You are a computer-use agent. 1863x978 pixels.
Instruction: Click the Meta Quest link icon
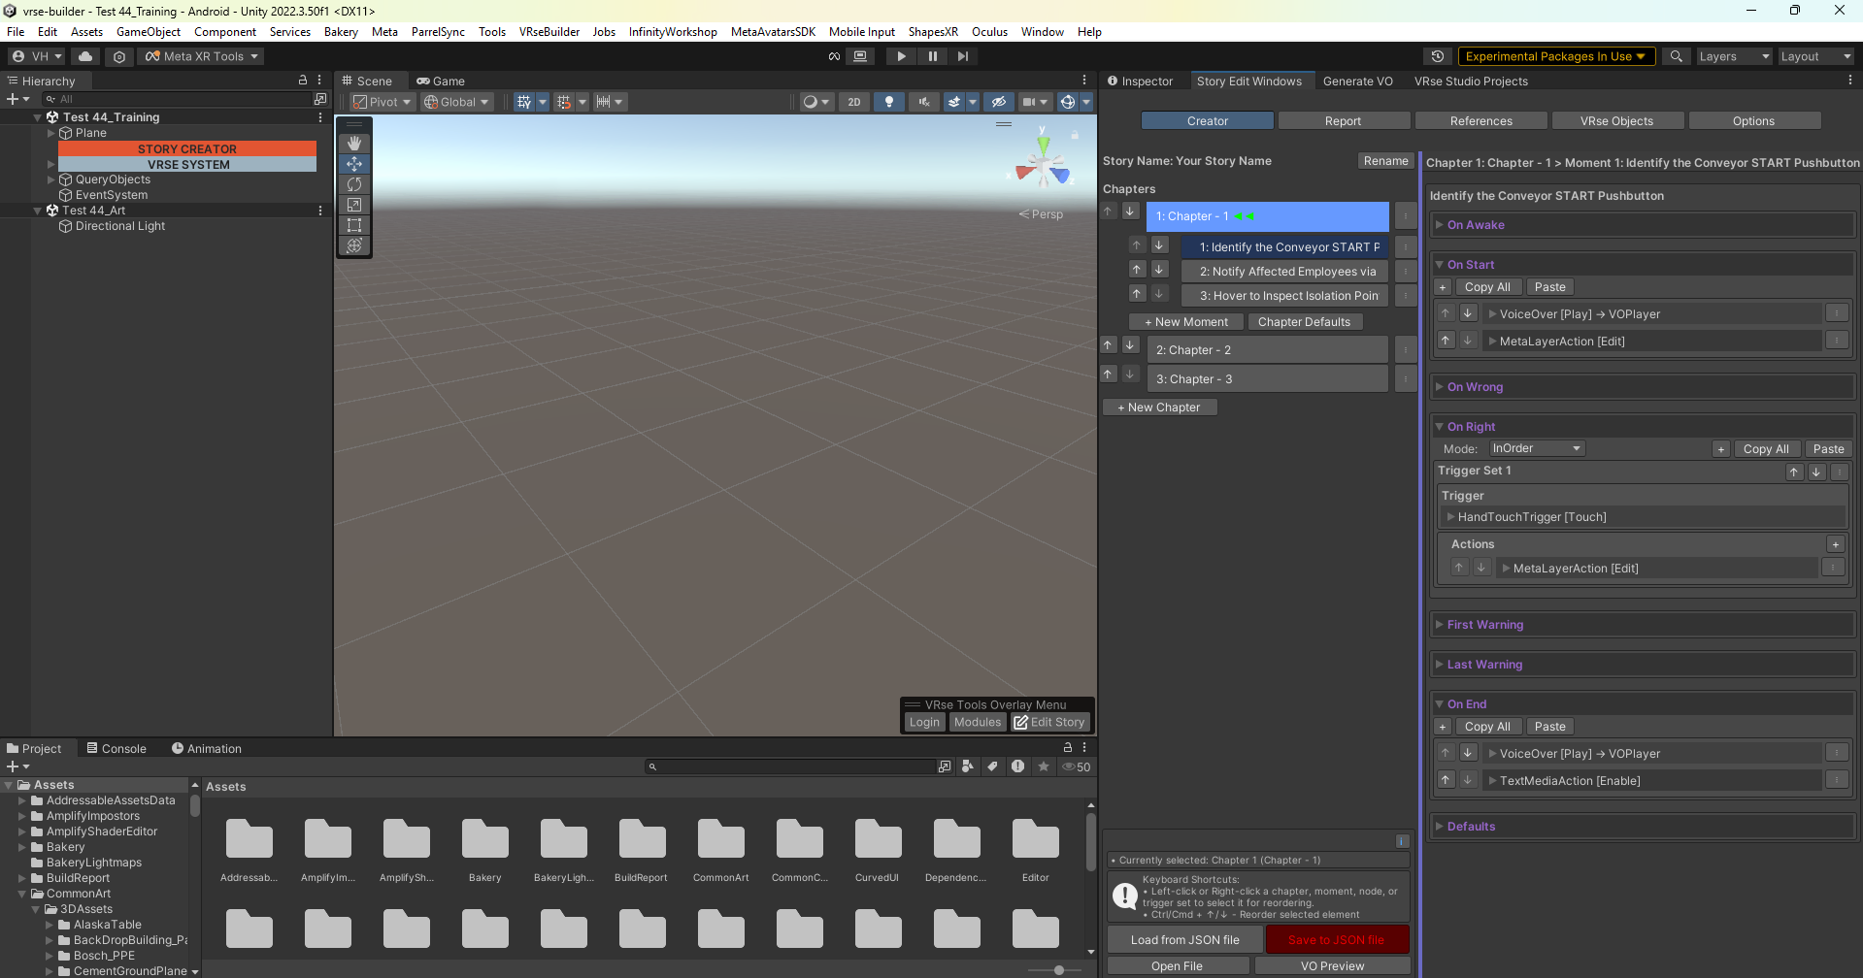pos(834,56)
